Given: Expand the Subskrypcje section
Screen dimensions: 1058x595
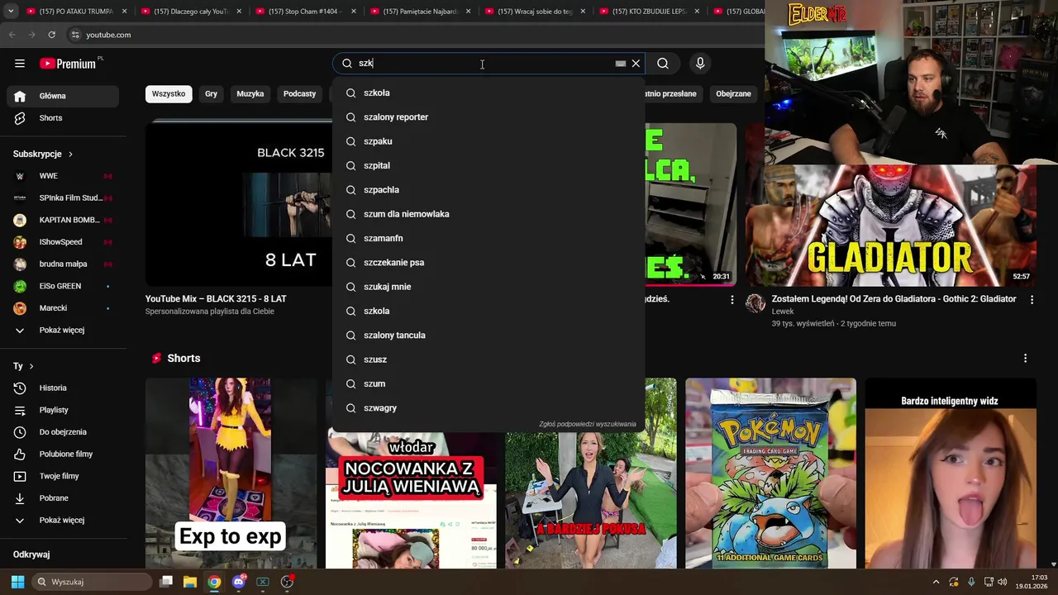Looking at the screenshot, I should tap(43, 154).
